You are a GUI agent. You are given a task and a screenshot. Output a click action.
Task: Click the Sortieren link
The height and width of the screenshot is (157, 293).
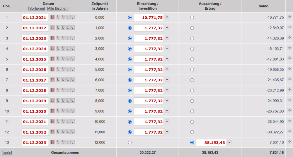point(37,9)
